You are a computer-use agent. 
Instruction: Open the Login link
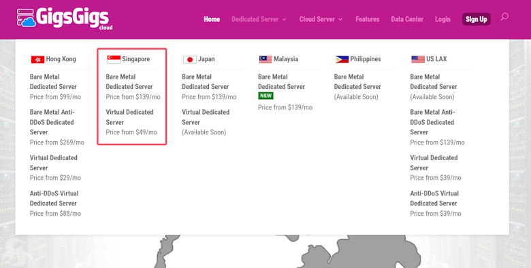442,19
